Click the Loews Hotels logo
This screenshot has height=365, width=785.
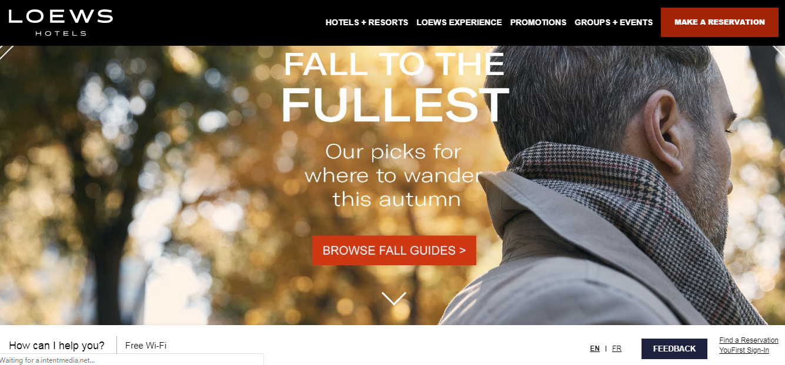[x=61, y=22]
